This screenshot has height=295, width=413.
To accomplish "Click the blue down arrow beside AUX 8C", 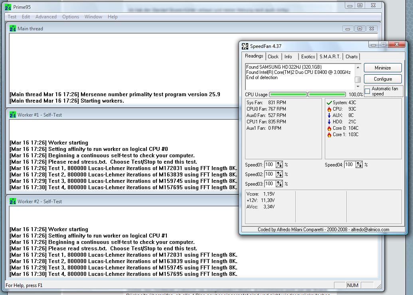I will (x=329, y=115).
